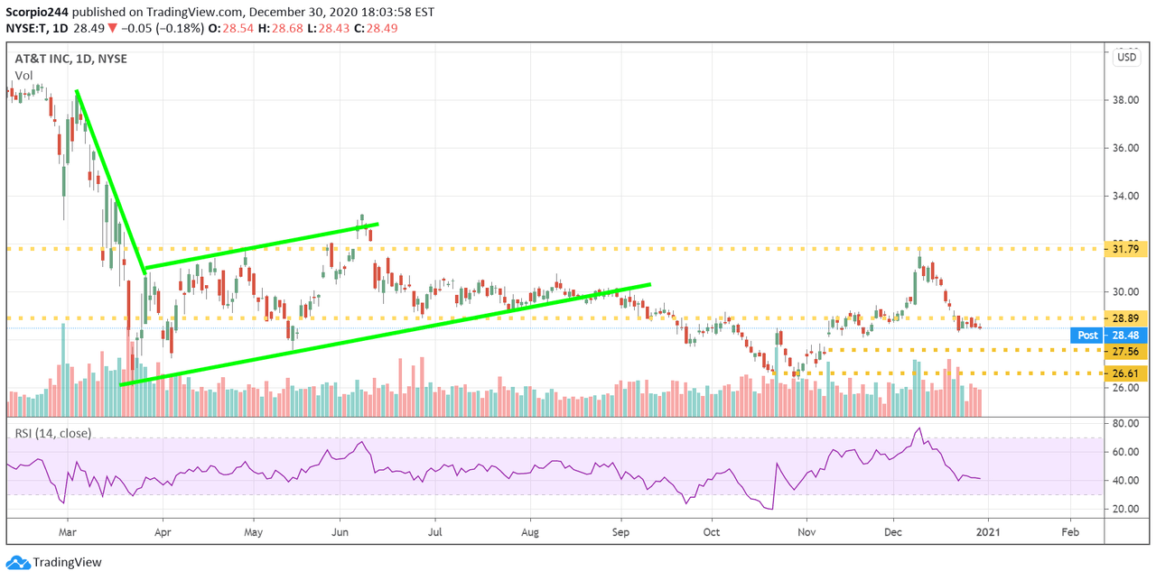The height and width of the screenshot is (580, 1156).
Task: Click the 2021 label on time axis
Action: tap(988, 530)
